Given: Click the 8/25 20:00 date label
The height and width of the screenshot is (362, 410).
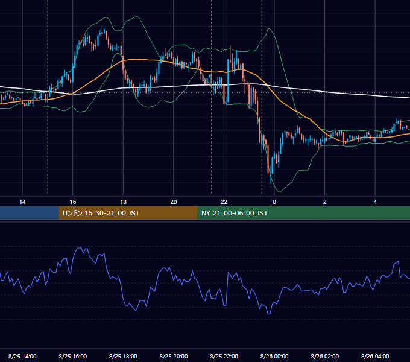Looking at the screenshot, I should [174, 356].
